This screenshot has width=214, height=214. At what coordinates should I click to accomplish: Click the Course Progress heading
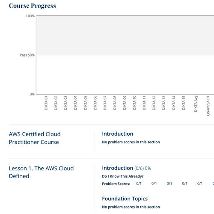pos(33,6)
